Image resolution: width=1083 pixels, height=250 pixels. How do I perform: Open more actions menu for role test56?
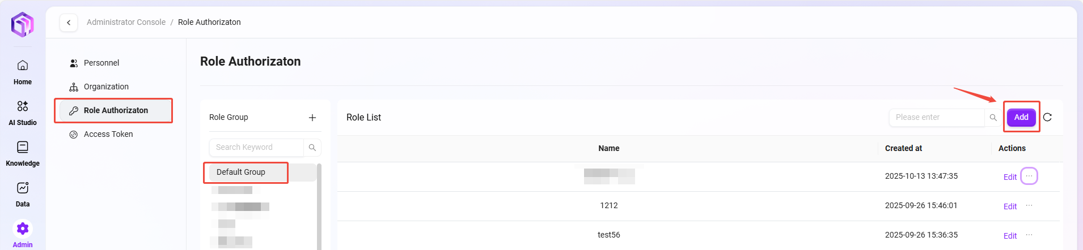(x=1029, y=235)
